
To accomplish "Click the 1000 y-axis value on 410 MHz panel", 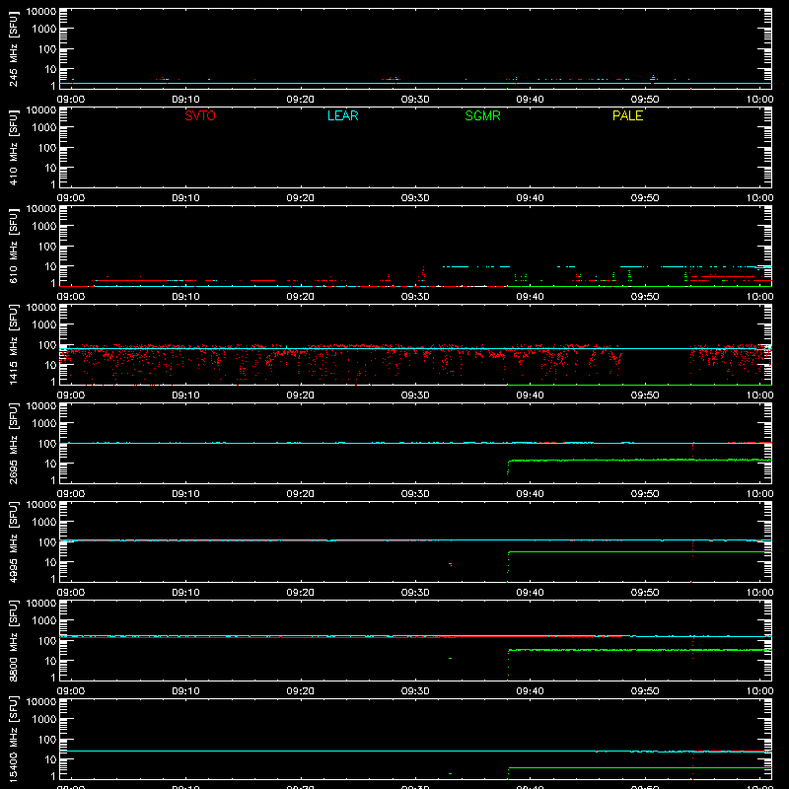I will point(44,128).
